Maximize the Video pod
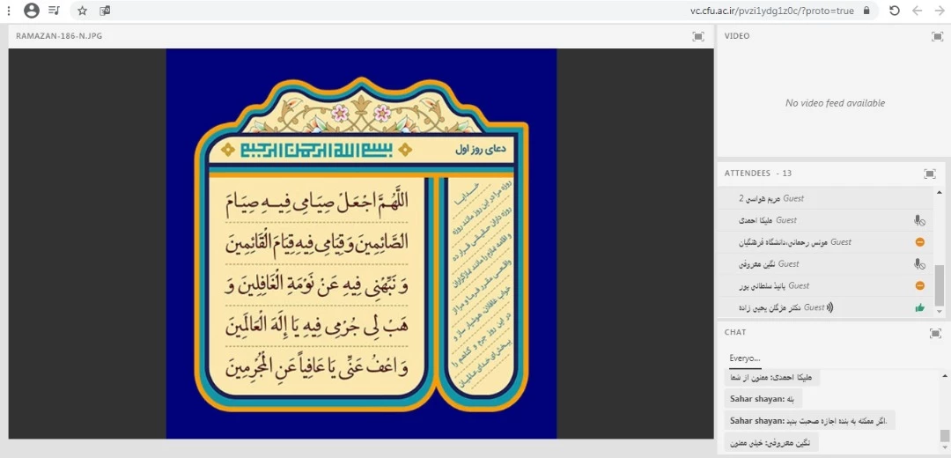 (937, 36)
